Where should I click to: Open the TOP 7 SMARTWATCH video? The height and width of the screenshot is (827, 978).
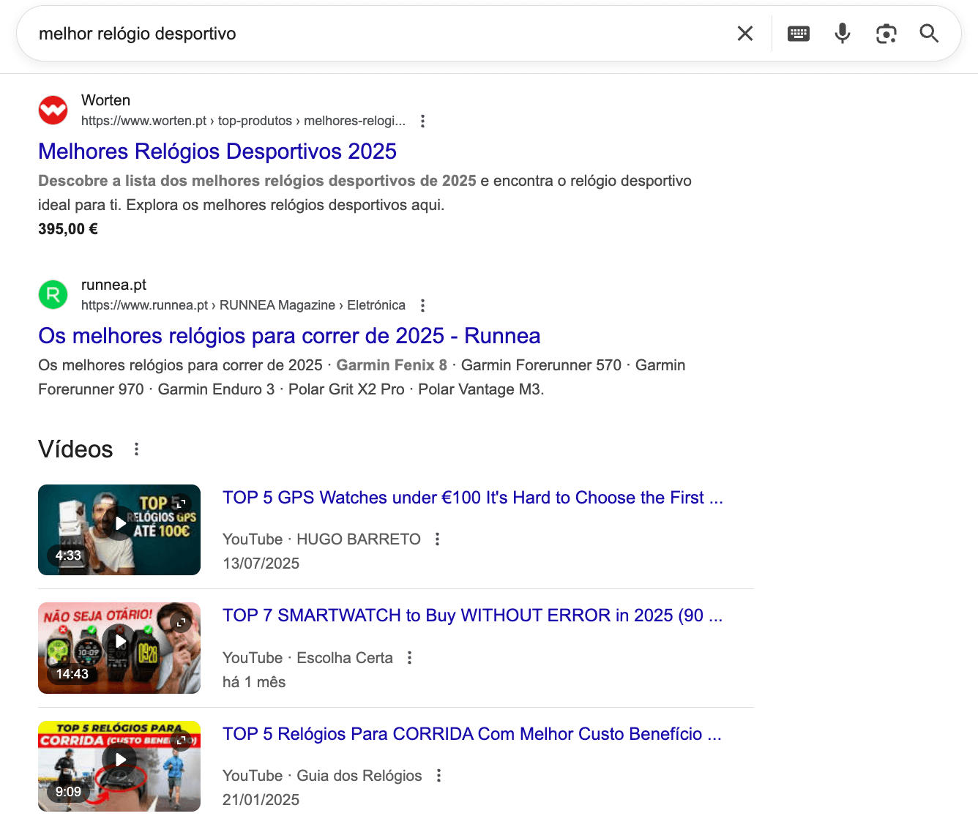472,615
